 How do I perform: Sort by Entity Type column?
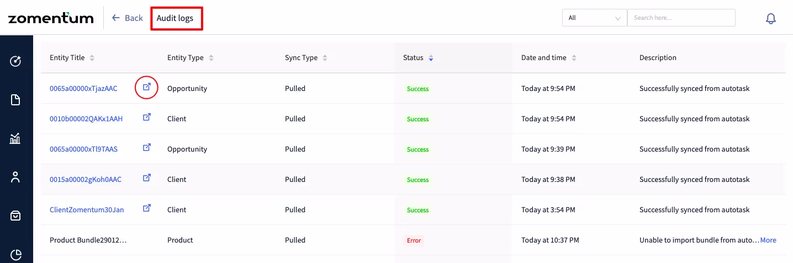point(211,58)
